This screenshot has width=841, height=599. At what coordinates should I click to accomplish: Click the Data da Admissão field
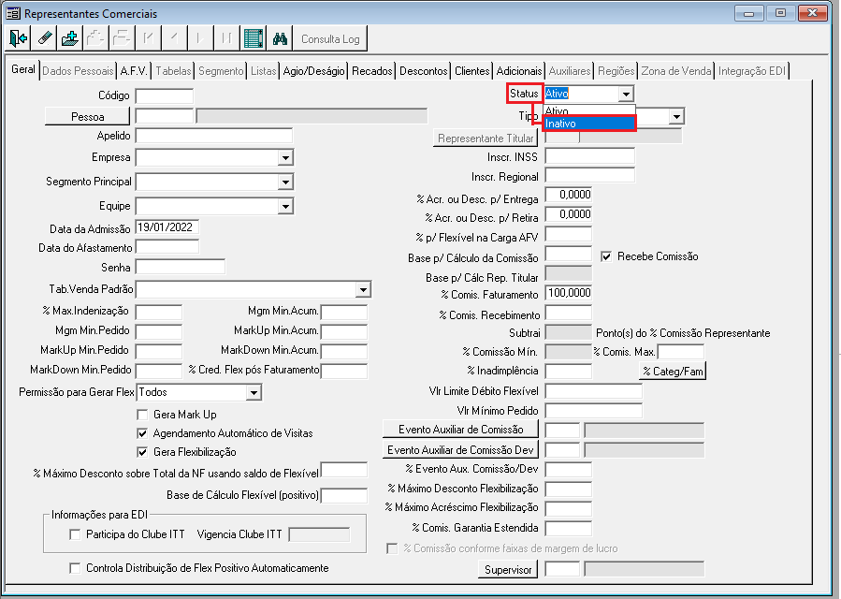pos(167,227)
